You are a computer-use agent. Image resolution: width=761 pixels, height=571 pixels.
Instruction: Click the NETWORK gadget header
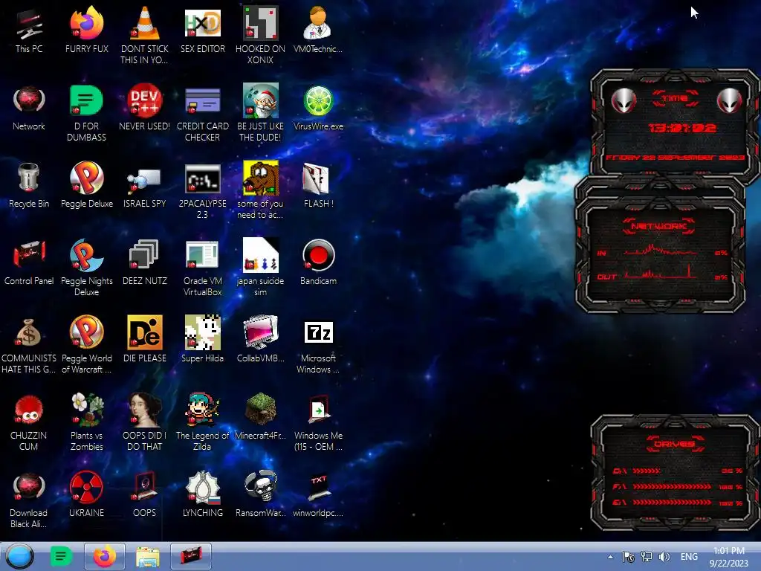click(x=658, y=226)
